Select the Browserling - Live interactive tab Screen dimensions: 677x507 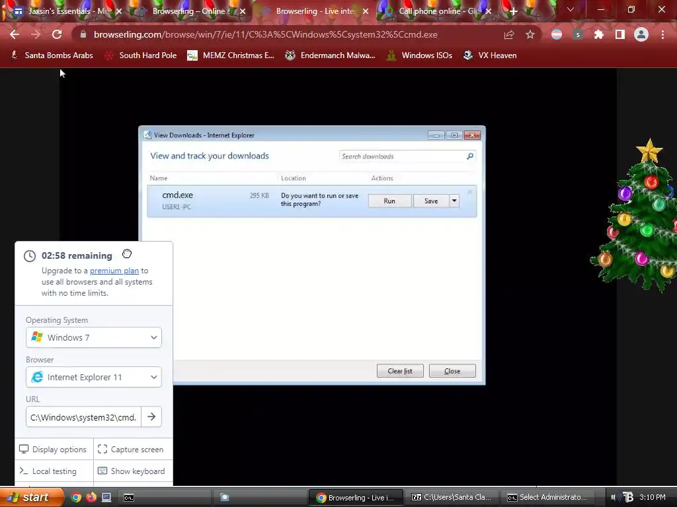(315, 11)
